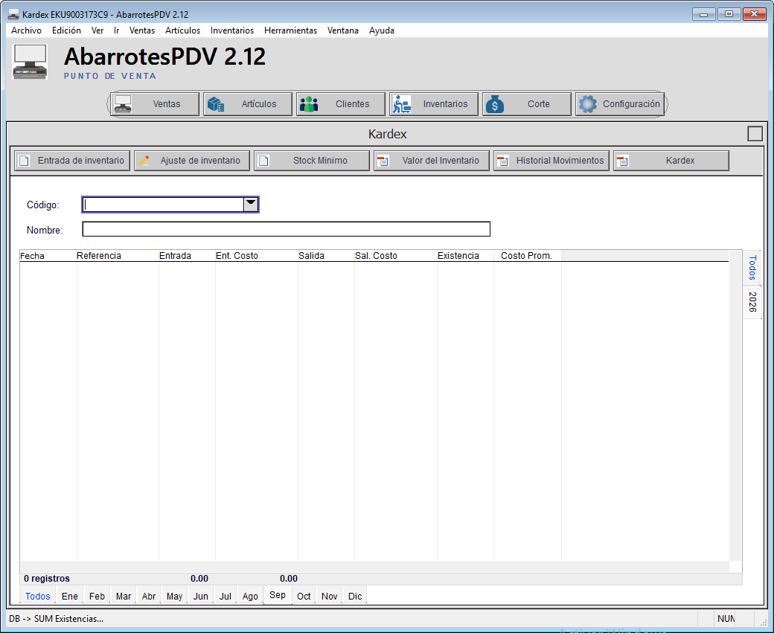Switch to the Oct month tab
This screenshot has width=774, height=633.
coord(304,596)
